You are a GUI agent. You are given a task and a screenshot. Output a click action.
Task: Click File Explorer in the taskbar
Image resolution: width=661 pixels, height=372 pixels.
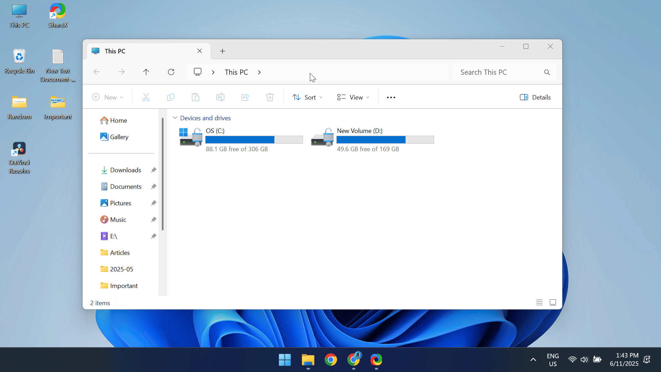click(x=308, y=360)
